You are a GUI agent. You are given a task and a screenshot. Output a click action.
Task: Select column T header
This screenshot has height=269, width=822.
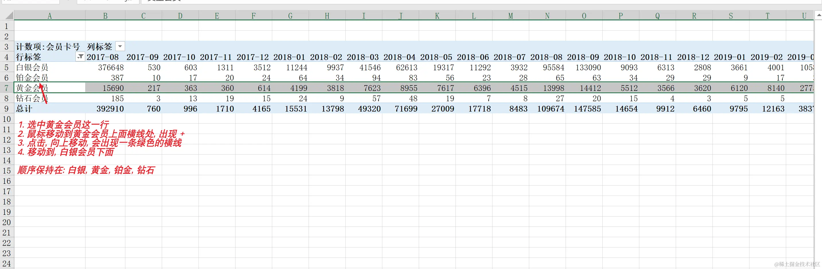tap(768, 16)
